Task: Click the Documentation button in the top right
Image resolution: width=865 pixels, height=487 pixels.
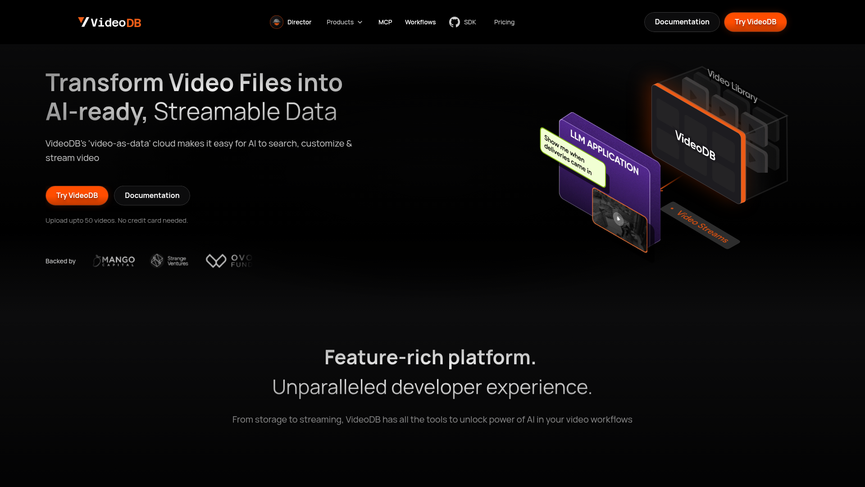Action: [x=682, y=22]
